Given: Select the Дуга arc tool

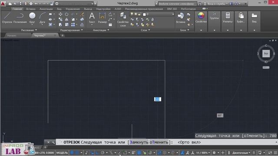Looking at the screenshot, I should pyautogui.click(x=42, y=18).
